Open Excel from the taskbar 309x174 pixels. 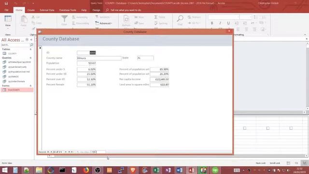tap(156, 170)
